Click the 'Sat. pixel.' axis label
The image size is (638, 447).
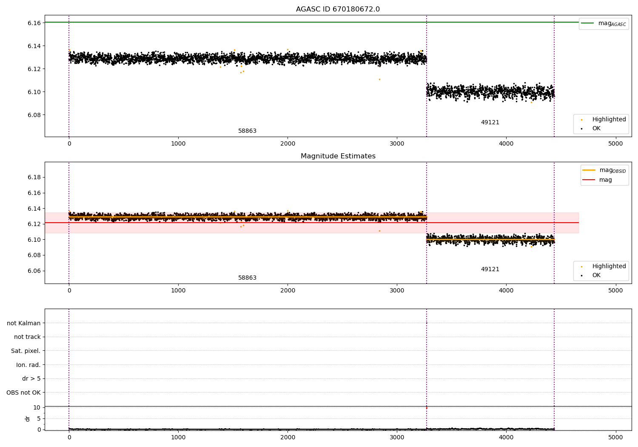tap(26, 351)
